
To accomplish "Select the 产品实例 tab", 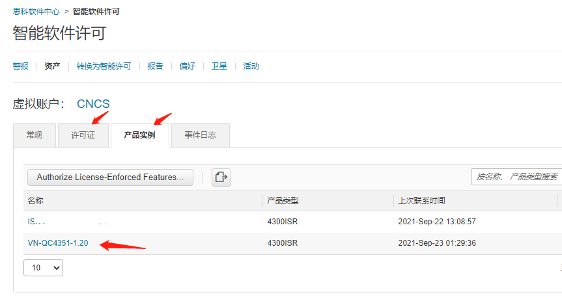I will [x=139, y=135].
